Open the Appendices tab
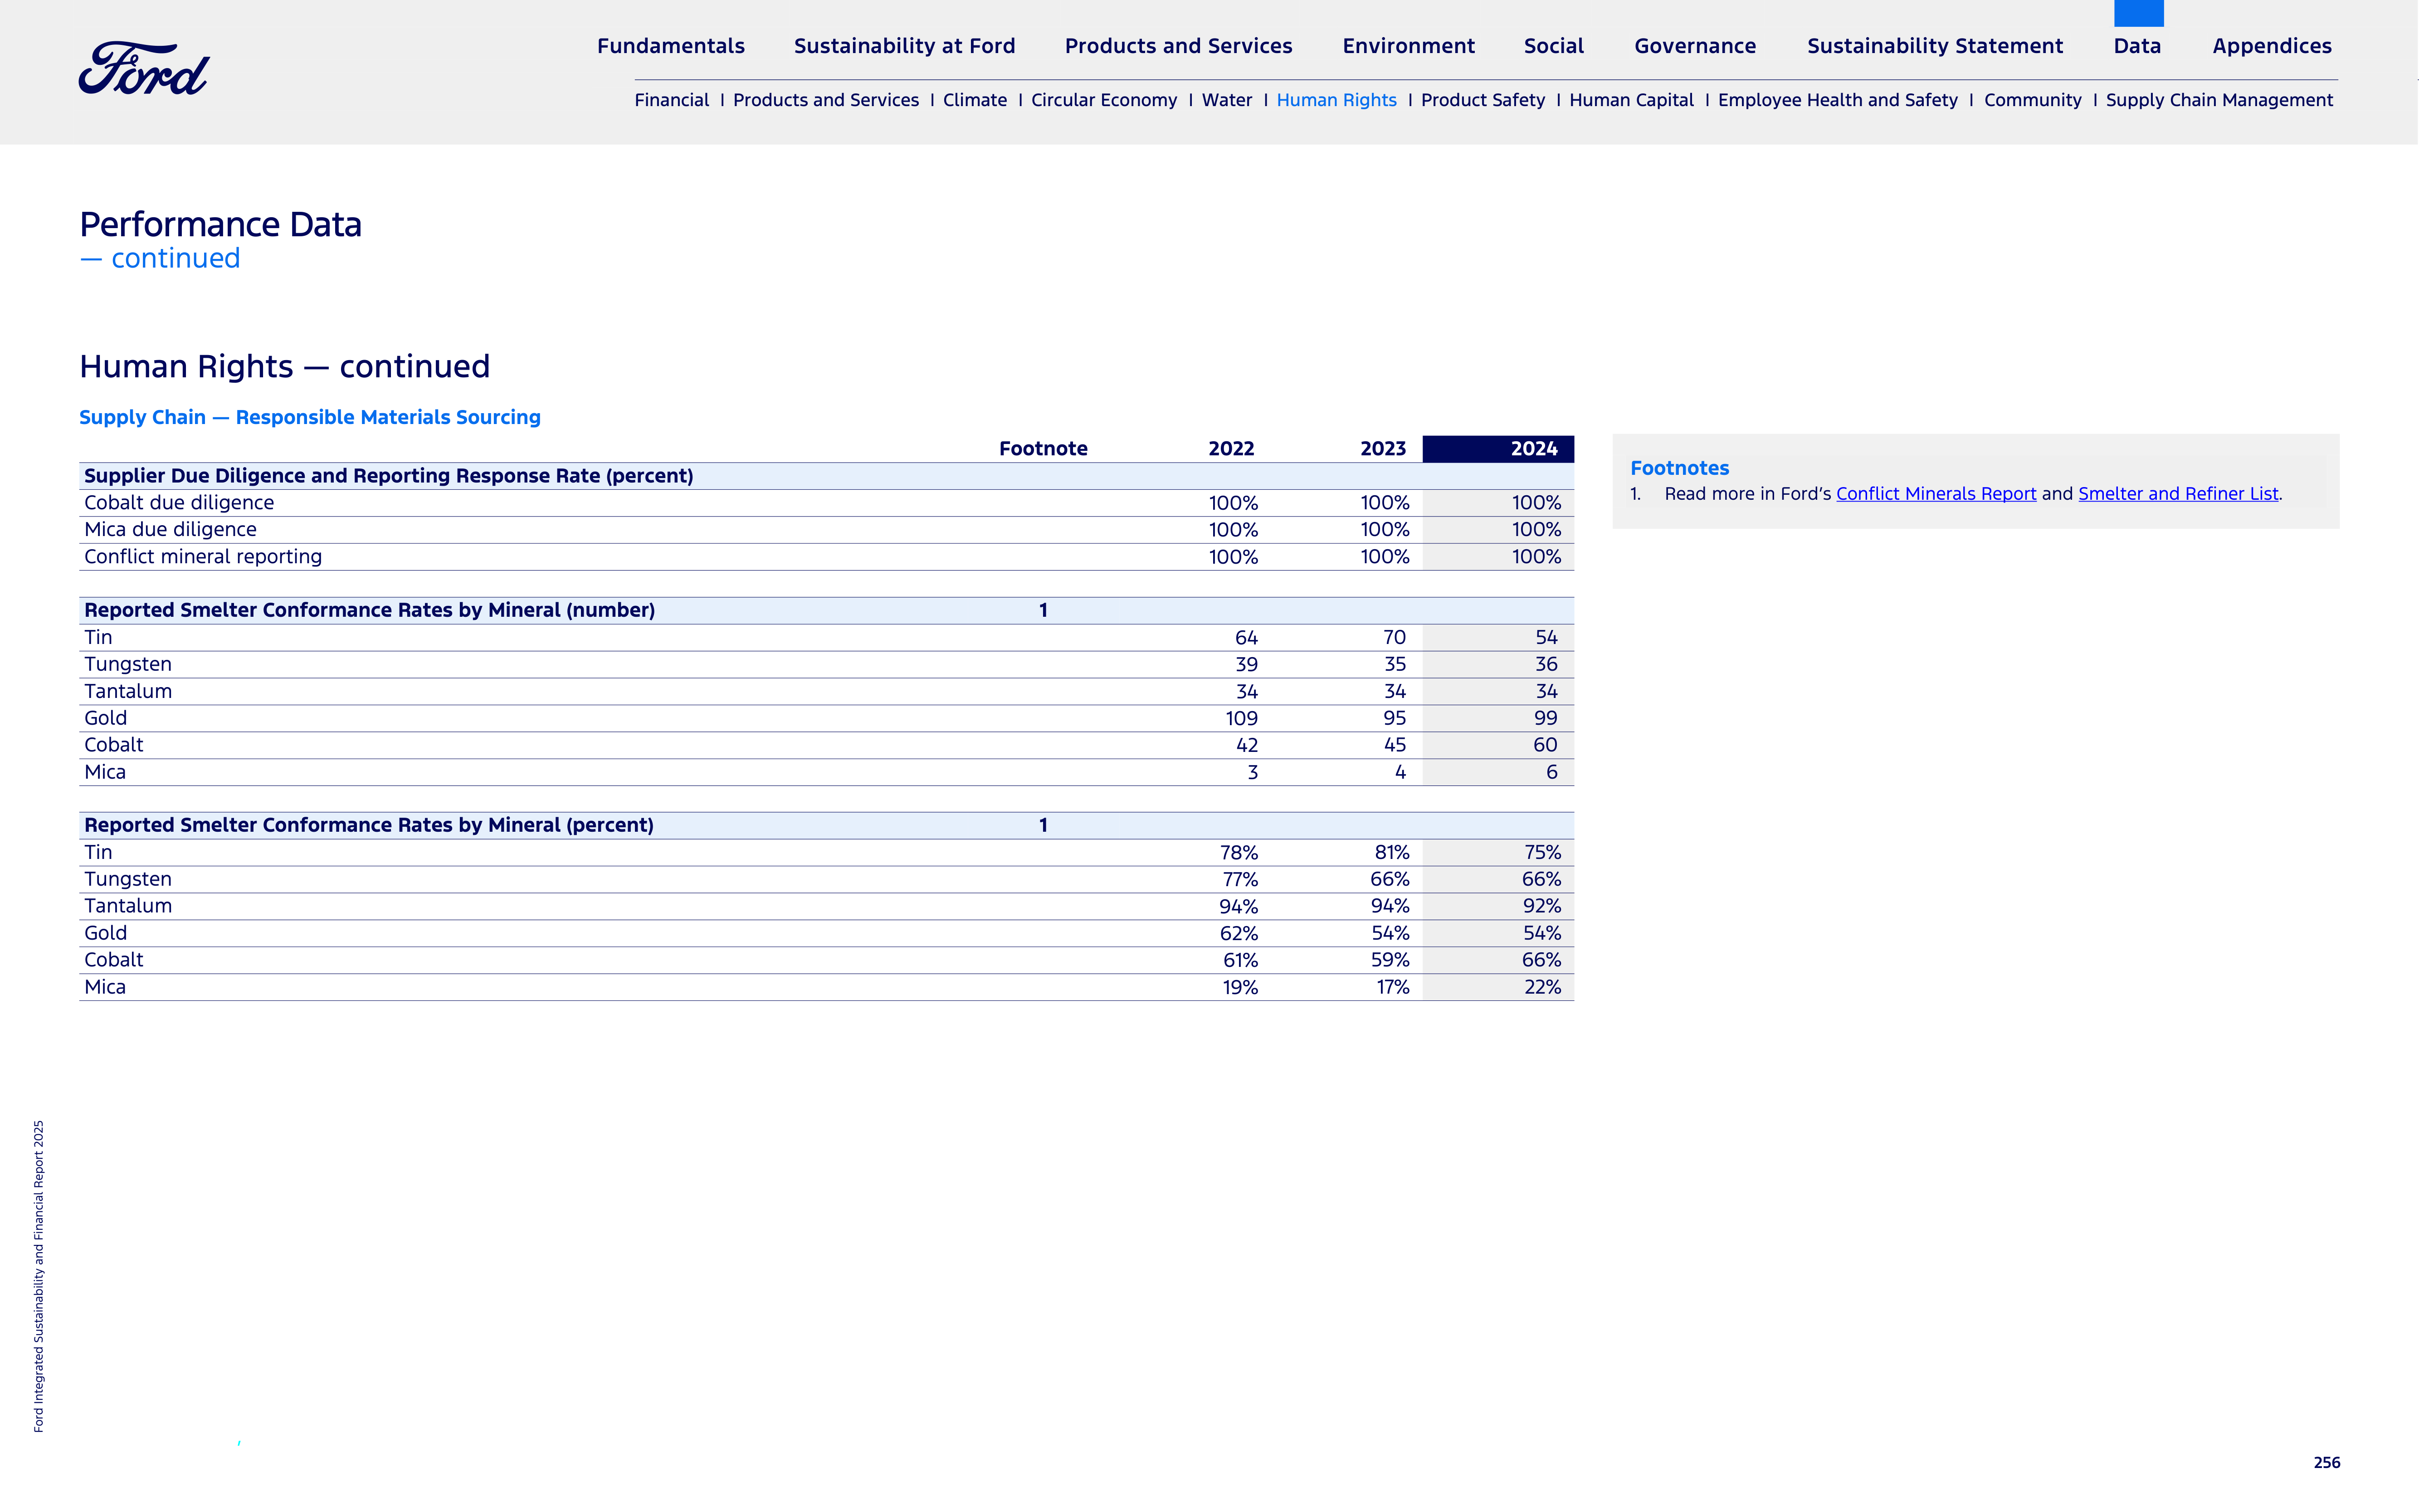This screenshot has height=1512, width=2419. pyautogui.click(x=2272, y=46)
